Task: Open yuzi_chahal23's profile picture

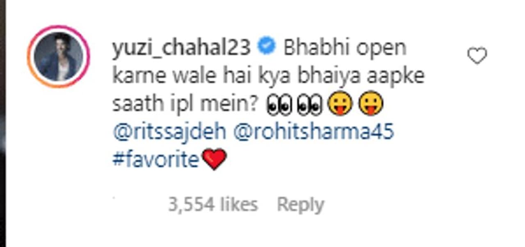Action: (x=58, y=56)
